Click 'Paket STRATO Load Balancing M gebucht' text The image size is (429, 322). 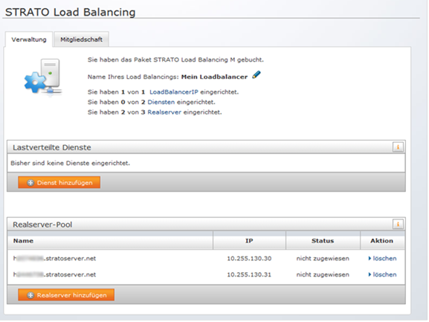click(199, 59)
